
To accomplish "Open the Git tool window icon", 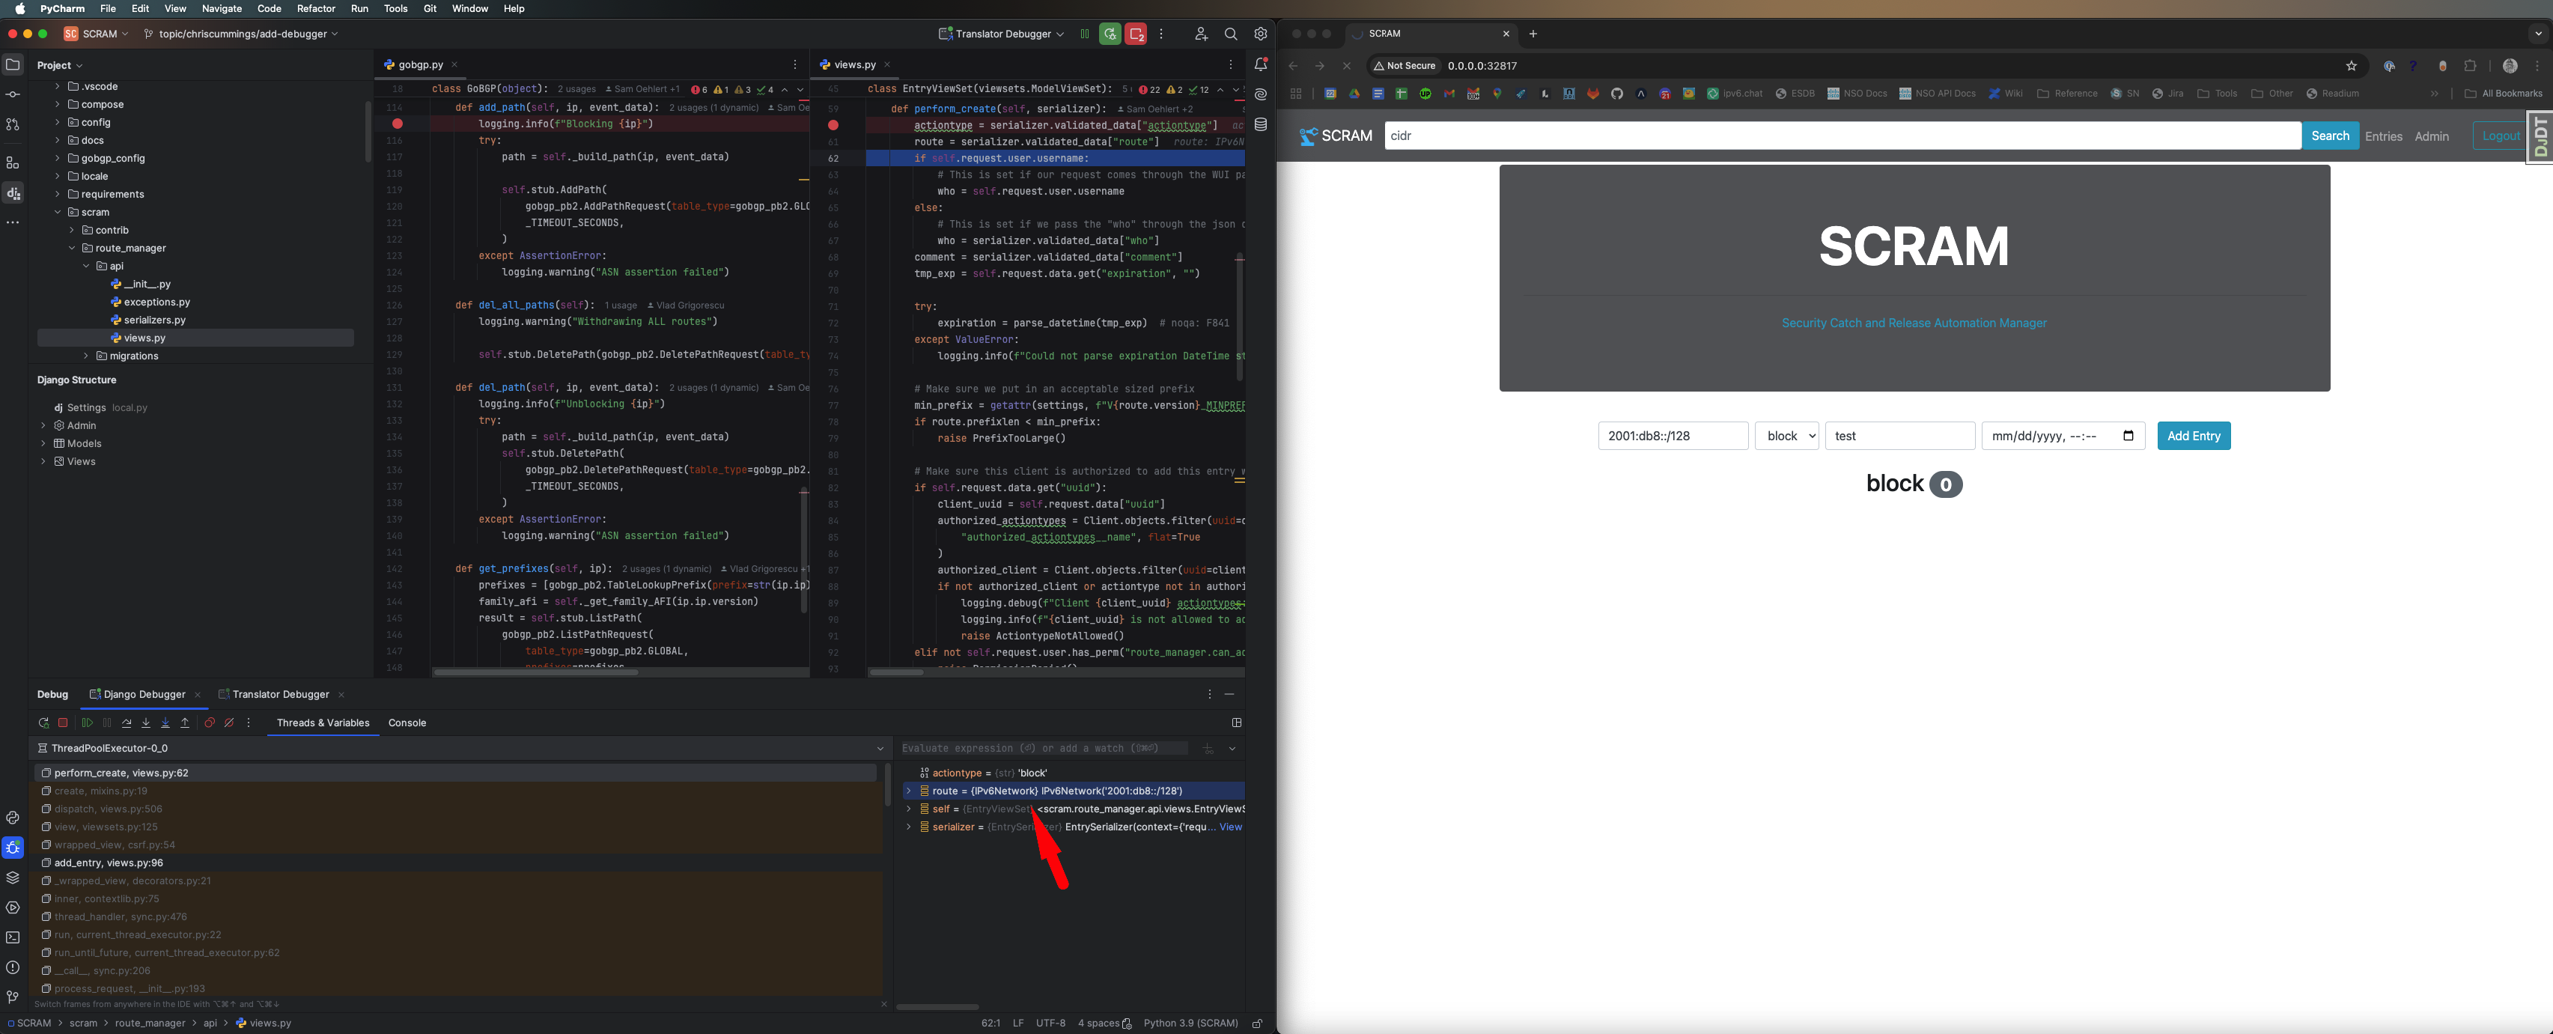I will tap(13, 997).
